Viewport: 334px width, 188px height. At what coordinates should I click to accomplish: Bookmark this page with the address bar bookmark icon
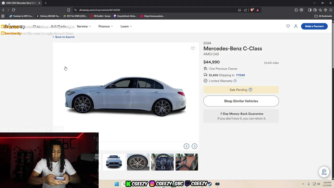(x=68, y=10)
